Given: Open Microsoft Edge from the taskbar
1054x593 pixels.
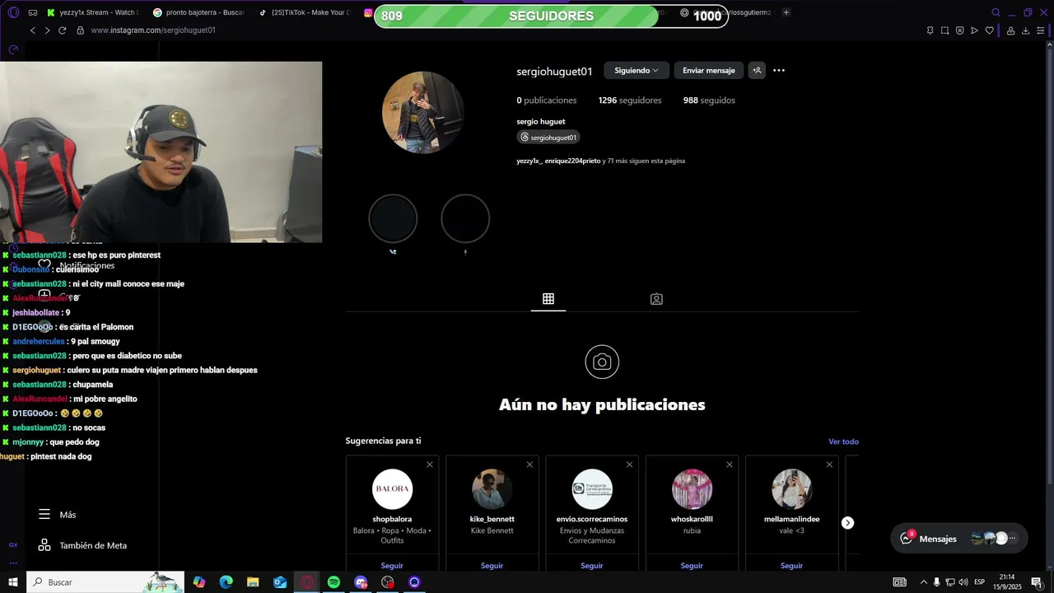Looking at the screenshot, I should pos(226,582).
